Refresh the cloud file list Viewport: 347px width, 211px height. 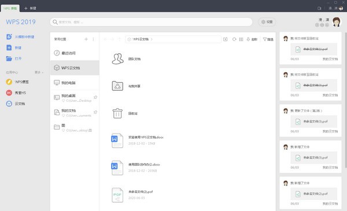pos(234,39)
